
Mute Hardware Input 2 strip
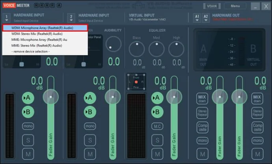point(90,154)
